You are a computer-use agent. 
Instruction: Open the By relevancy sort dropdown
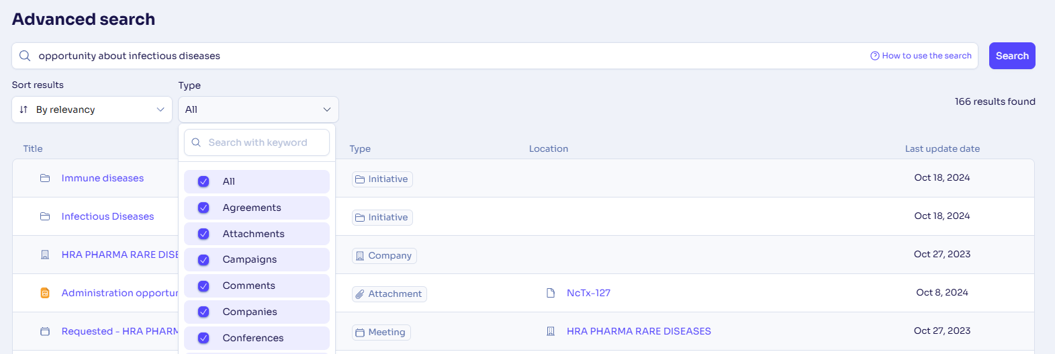92,109
